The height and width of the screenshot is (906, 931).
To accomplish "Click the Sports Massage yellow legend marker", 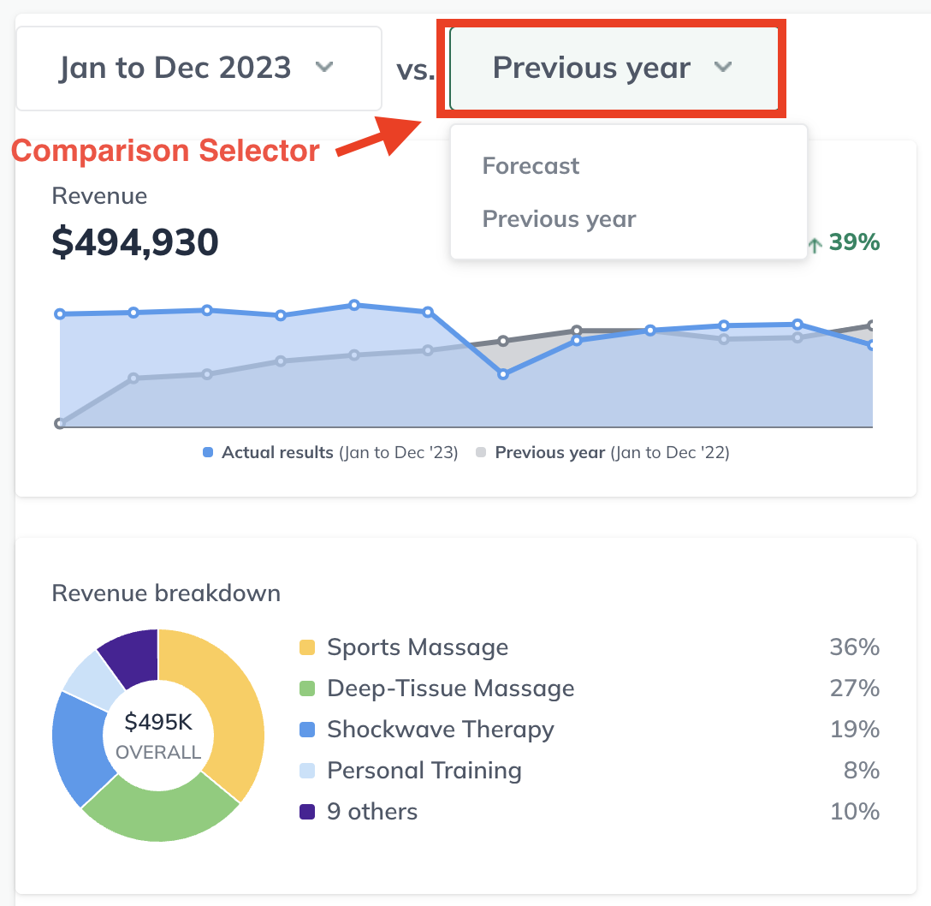I will coord(309,647).
